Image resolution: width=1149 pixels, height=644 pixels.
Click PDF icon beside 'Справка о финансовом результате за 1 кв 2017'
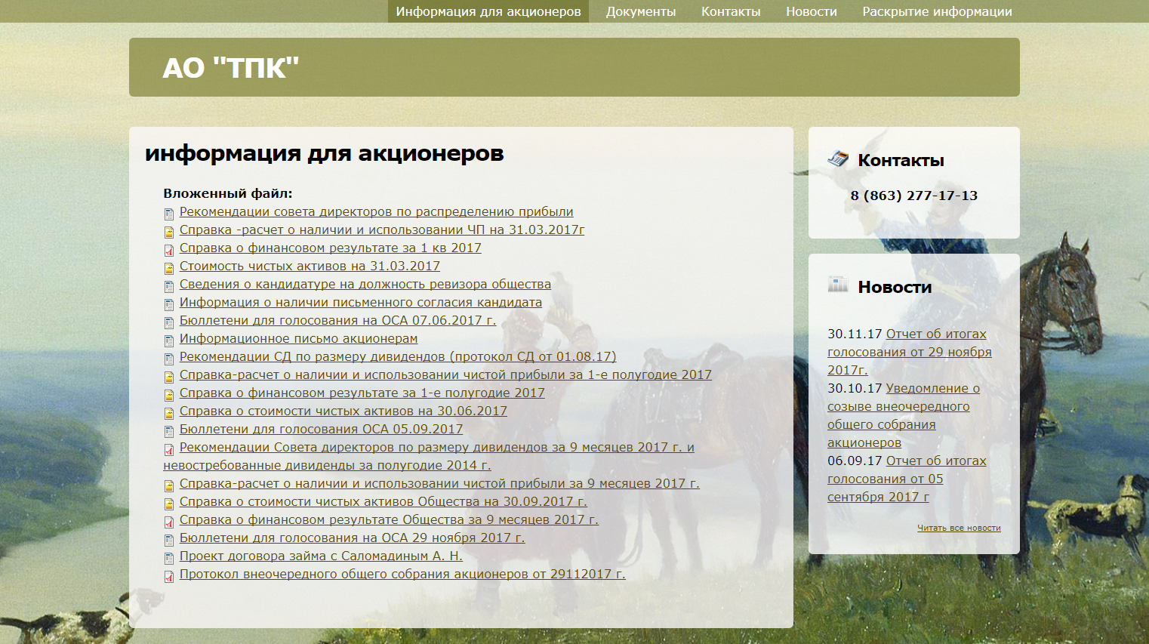click(x=169, y=250)
